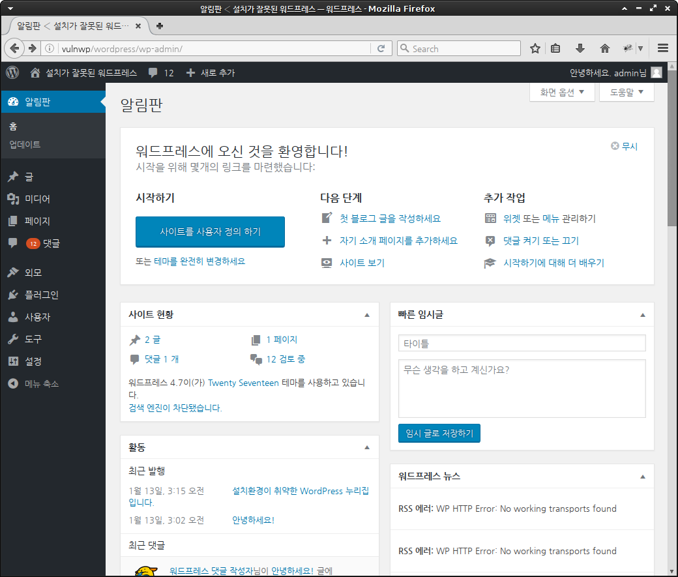Open 사용자 users menu in sidebar
The height and width of the screenshot is (577, 678).
pos(53,317)
